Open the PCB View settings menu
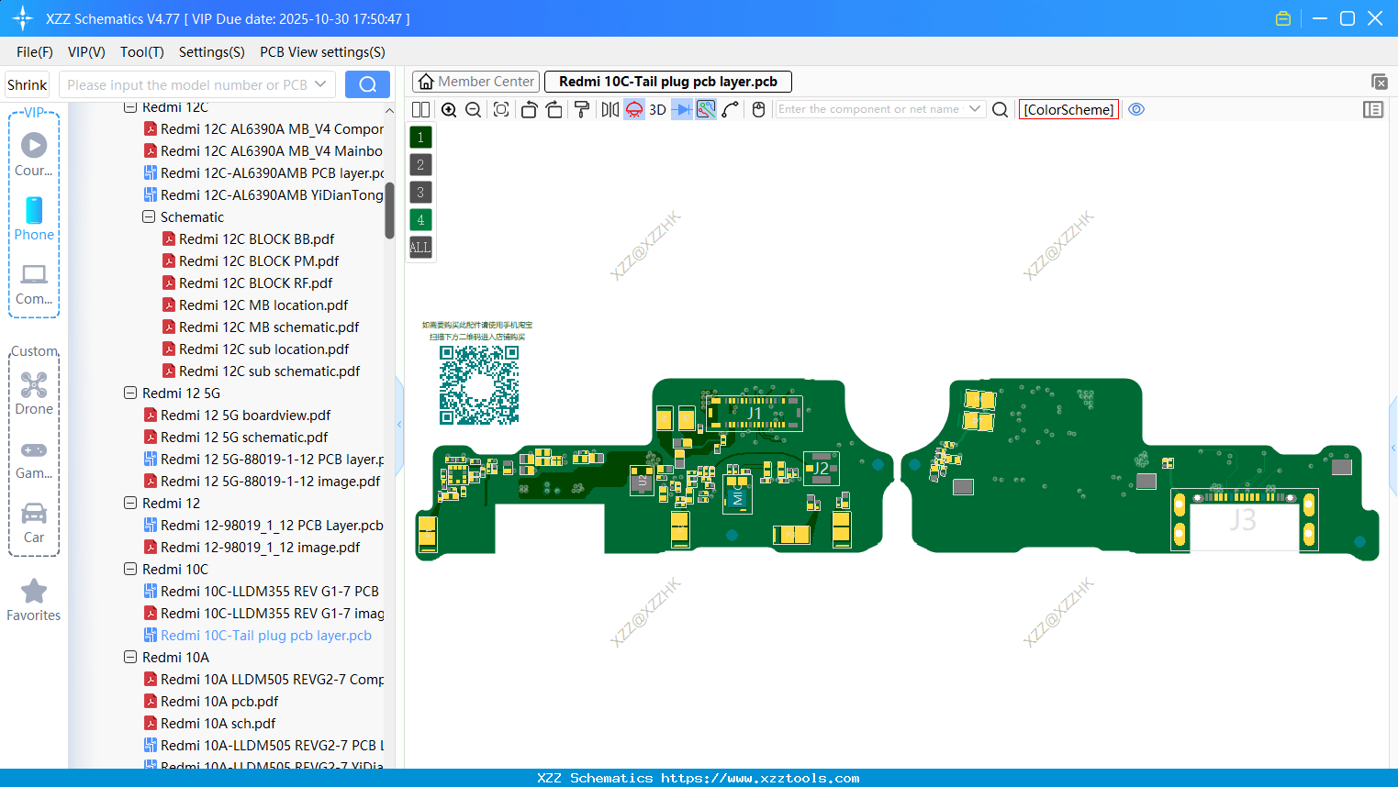 coord(321,52)
